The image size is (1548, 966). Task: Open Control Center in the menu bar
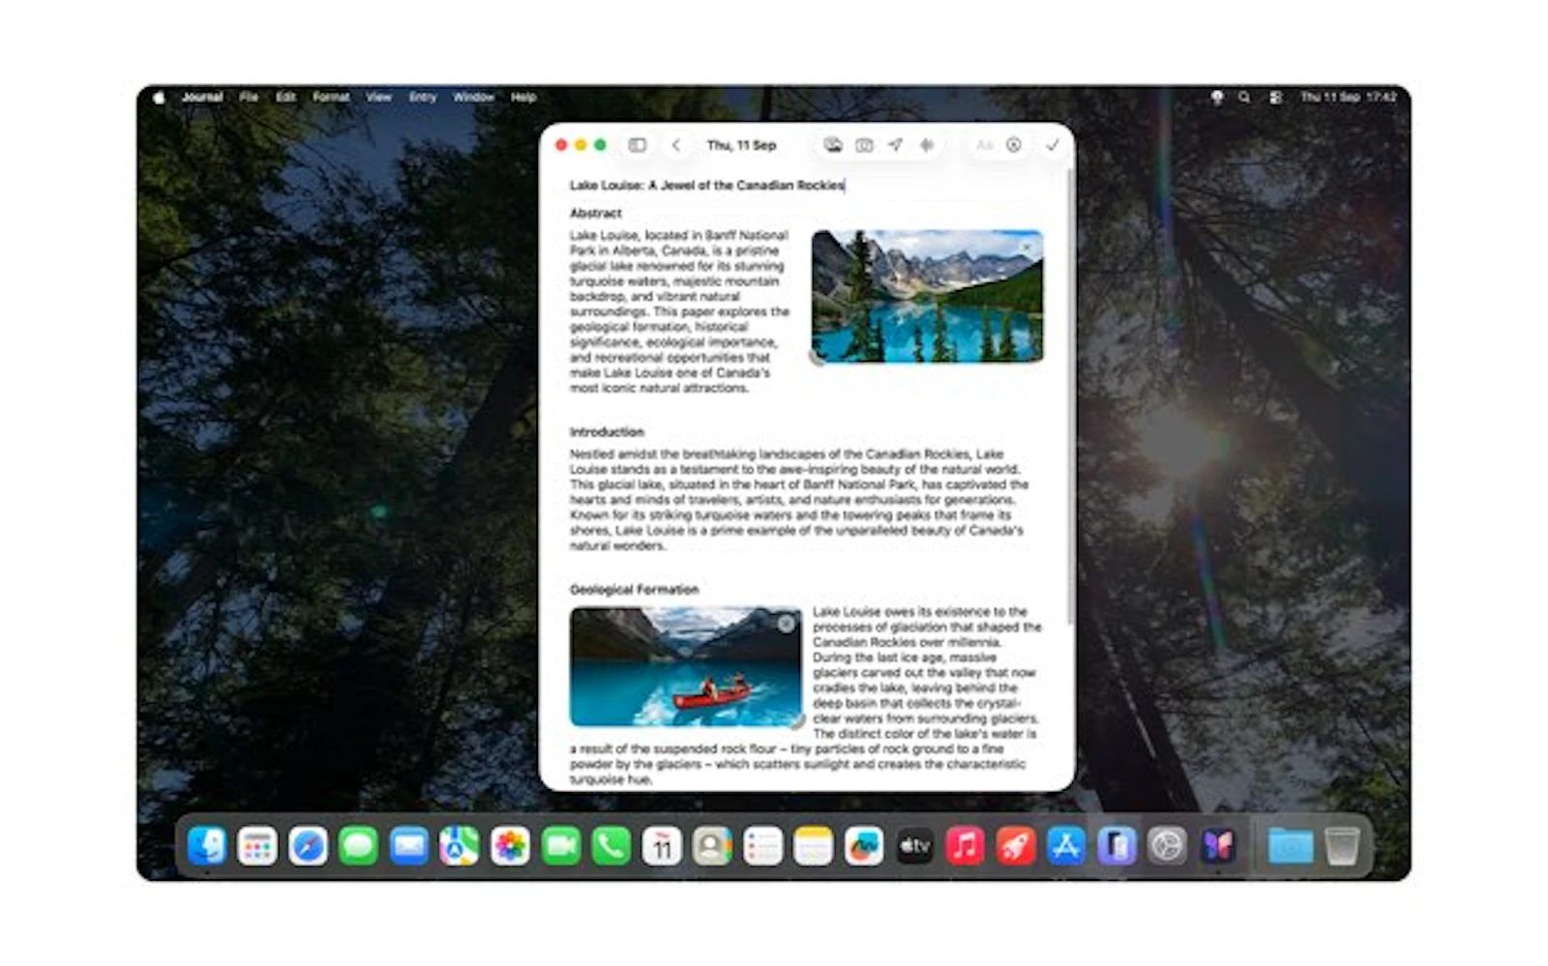pyautogui.click(x=1276, y=97)
